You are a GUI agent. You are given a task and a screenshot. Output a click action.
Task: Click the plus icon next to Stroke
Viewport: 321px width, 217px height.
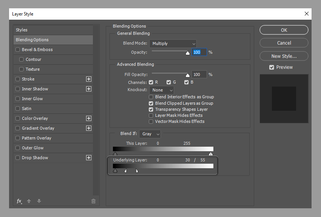tap(89, 79)
